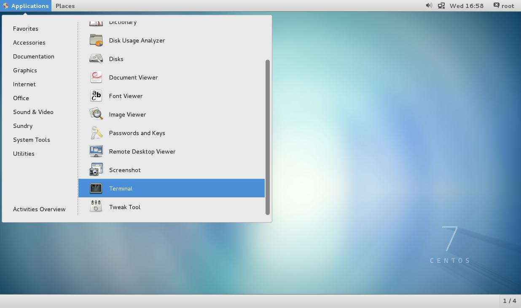Click the Screenshot camera icon

[x=96, y=170]
